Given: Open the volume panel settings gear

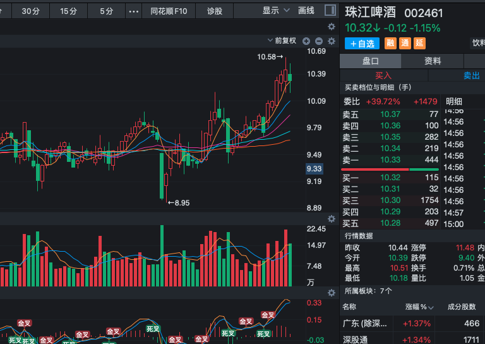Looking at the screenshot, I should [332, 219].
